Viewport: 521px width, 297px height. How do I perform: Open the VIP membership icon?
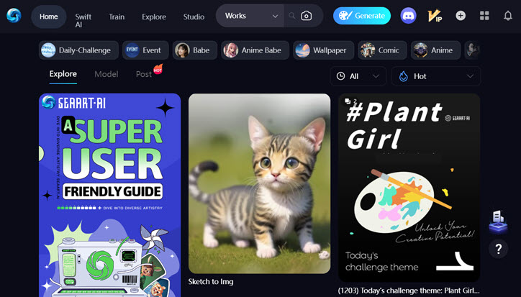[x=434, y=16]
